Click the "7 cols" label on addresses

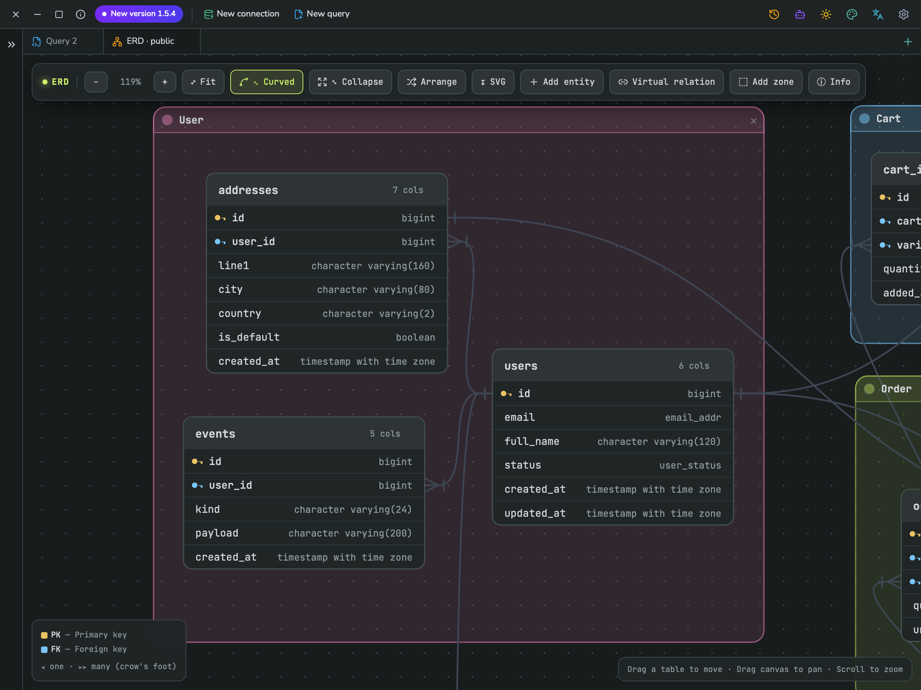click(x=408, y=190)
